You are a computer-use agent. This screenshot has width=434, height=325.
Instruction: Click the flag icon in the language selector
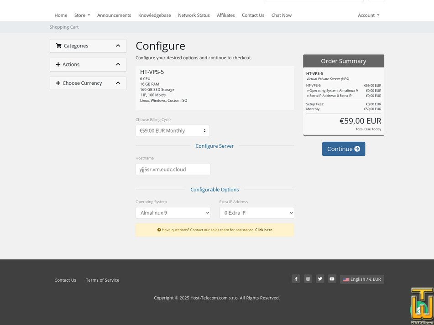346,279
